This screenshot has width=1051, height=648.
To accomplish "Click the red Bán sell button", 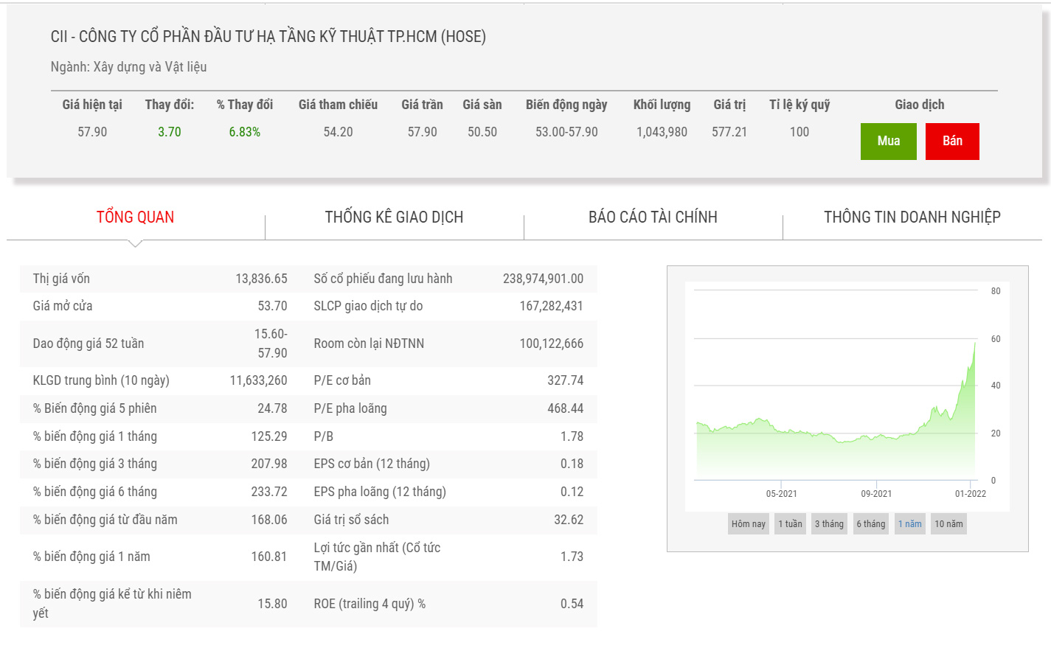I will [952, 142].
